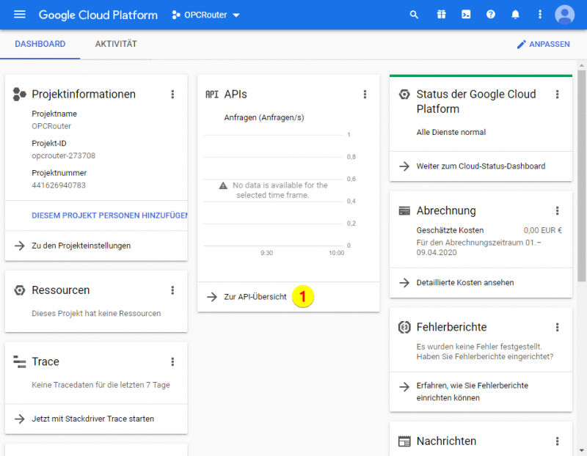Activate the Cloud Shell icon
Viewport: 587px width, 456px height.
pyautogui.click(x=465, y=14)
